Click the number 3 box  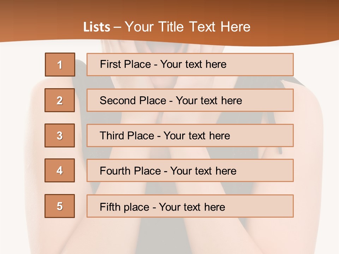point(60,135)
